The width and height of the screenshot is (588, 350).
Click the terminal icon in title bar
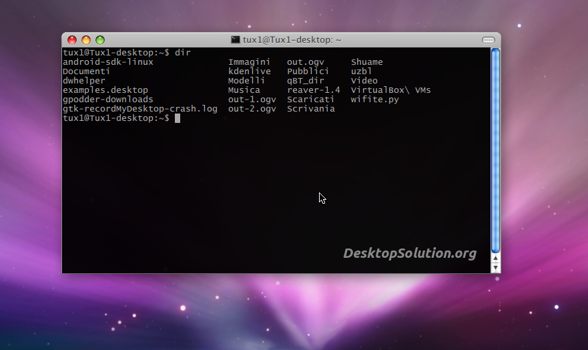(235, 40)
